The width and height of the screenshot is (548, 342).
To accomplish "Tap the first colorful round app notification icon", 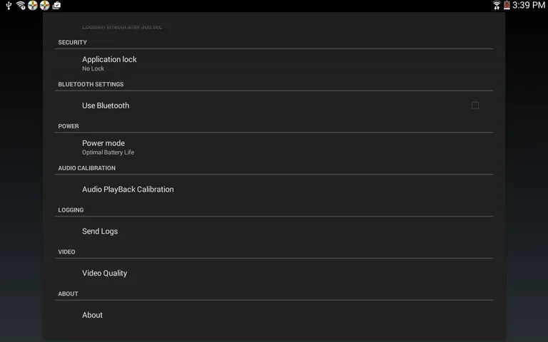I will pyautogui.click(x=33, y=6).
